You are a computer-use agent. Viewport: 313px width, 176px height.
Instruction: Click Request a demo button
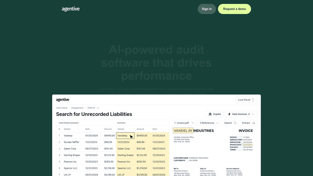[x=234, y=9]
